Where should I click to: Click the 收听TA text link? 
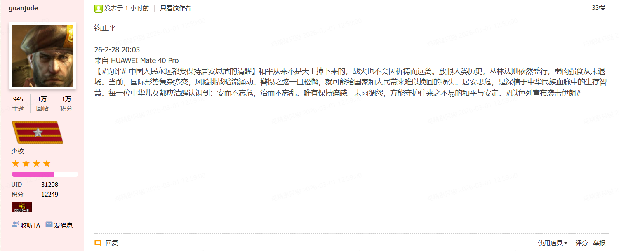click(31, 225)
